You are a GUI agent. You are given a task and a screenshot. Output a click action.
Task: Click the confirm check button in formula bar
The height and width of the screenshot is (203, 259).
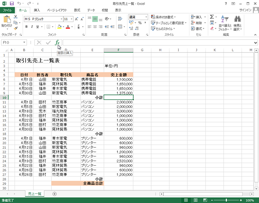[48, 42]
